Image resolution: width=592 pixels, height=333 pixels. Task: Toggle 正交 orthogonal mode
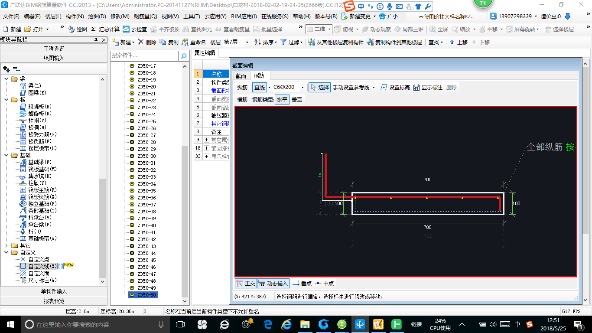pos(245,283)
